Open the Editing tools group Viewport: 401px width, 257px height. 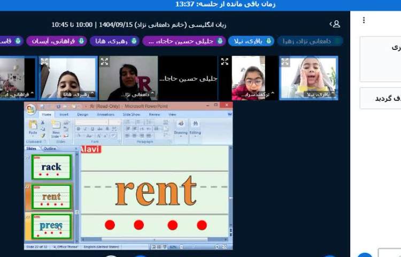coord(195,126)
